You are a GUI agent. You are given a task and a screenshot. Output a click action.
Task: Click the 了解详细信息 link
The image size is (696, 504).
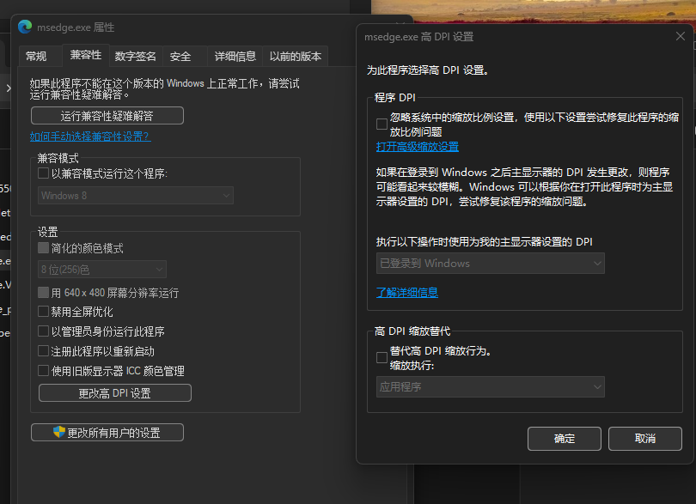pyautogui.click(x=407, y=293)
